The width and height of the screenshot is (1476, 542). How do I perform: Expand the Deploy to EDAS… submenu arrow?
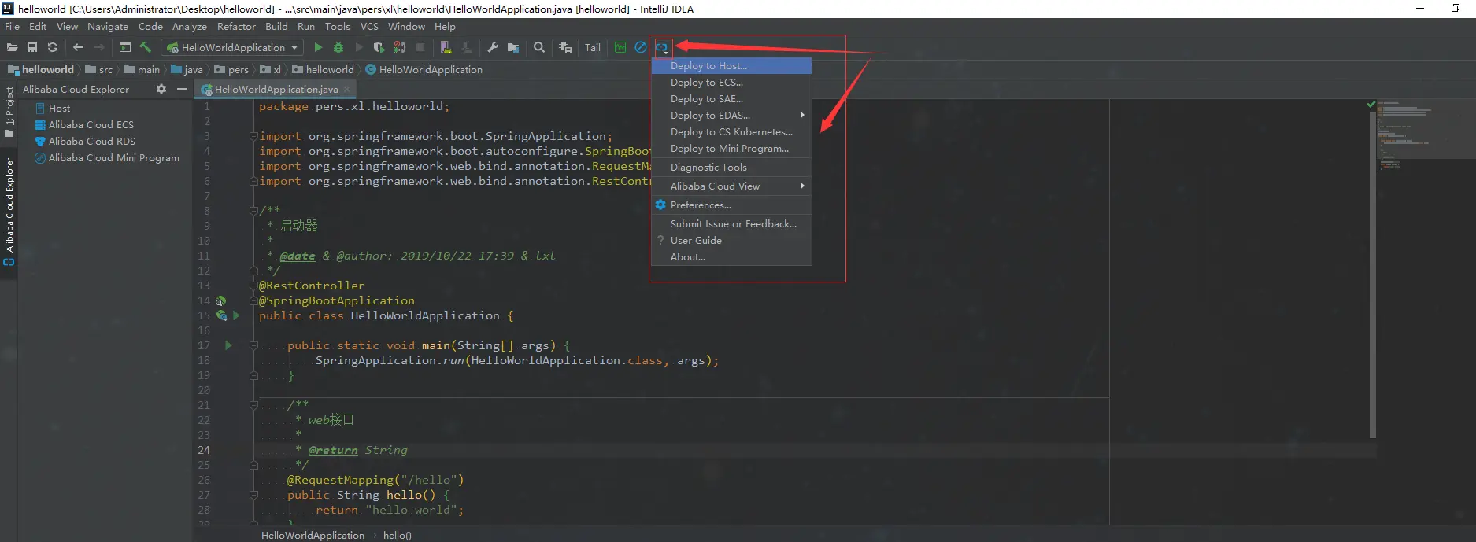[x=802, y=116]
